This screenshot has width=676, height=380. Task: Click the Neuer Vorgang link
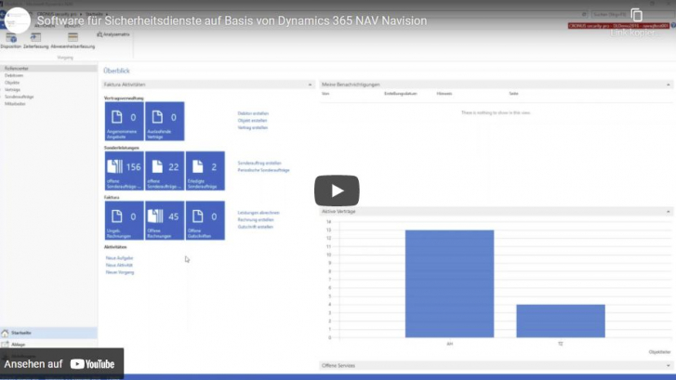pyautogui.click(x=120, y=272)
